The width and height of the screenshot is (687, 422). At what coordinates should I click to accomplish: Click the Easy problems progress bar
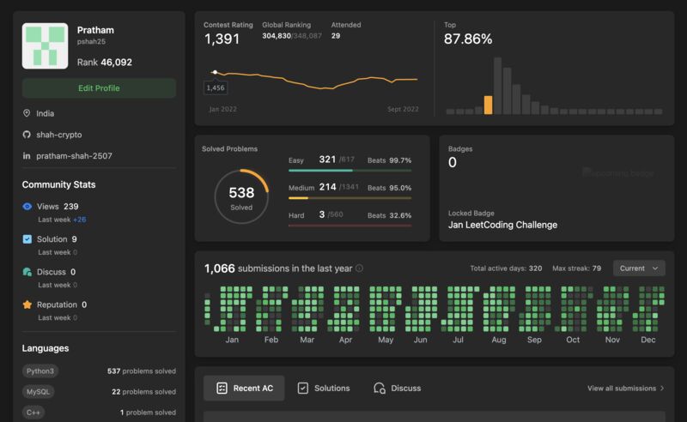[x=350, y=171]
